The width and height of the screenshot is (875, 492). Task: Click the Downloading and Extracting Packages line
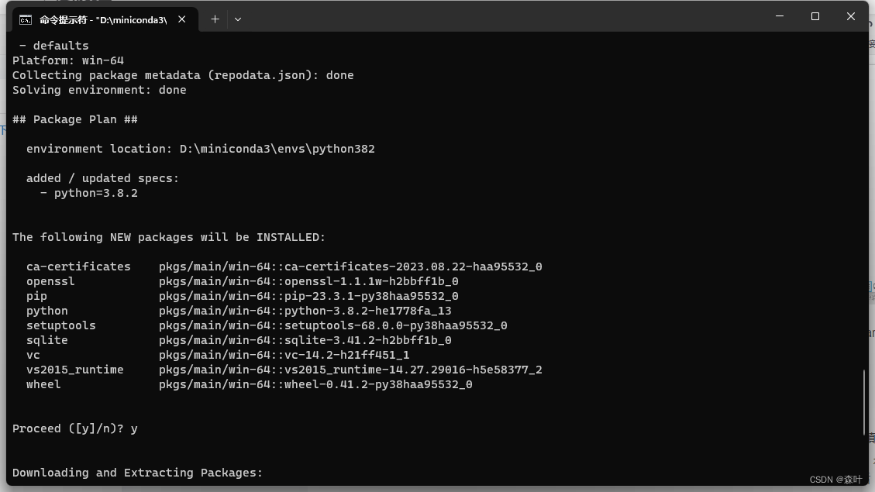point(136,472)
